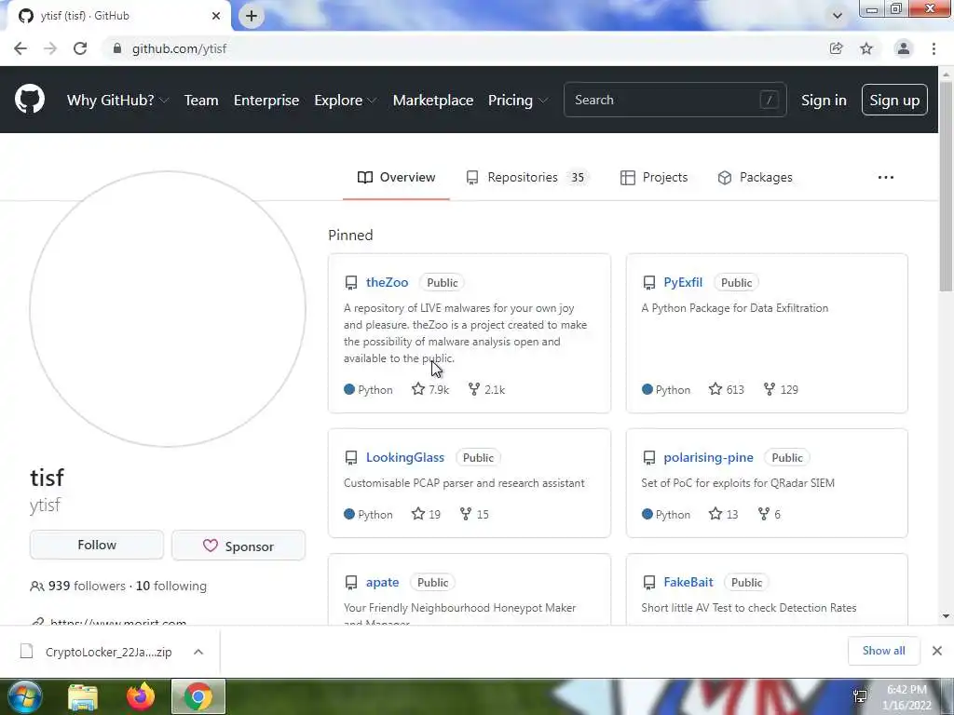The image size is (954, 715).
Task: Show all downloads
Action: [883, 651]
